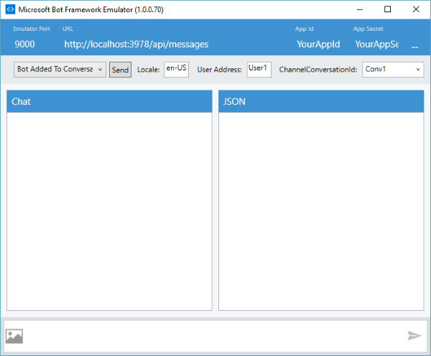Open the ellipsis settings menu

(414, 47)
